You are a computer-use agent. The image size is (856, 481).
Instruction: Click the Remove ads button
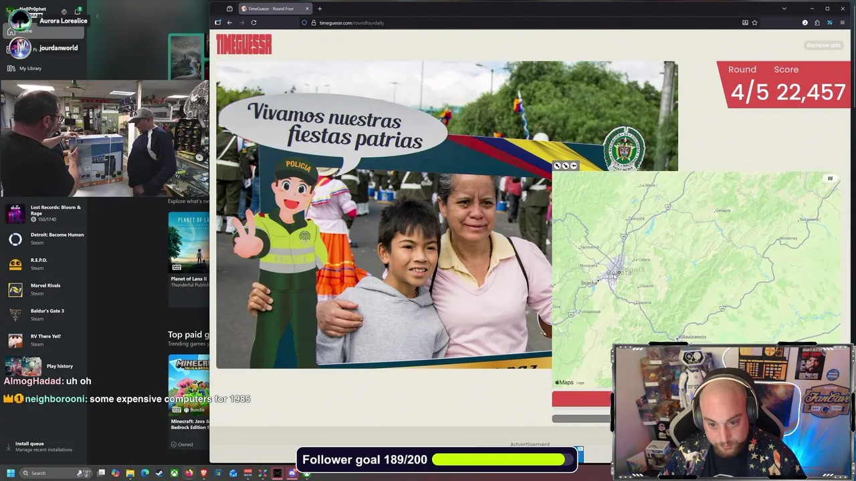tap(823, 45)
